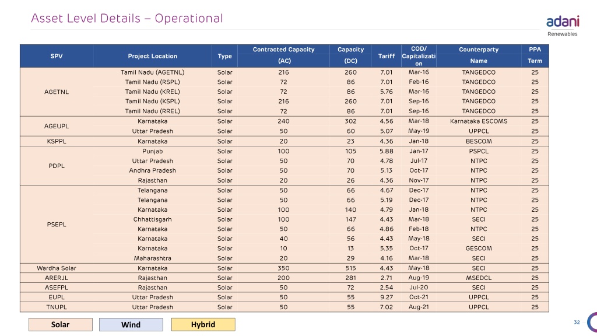
Task: Select the tariff value 5.35
Action: pyautogui.click(x=386, y=249)
